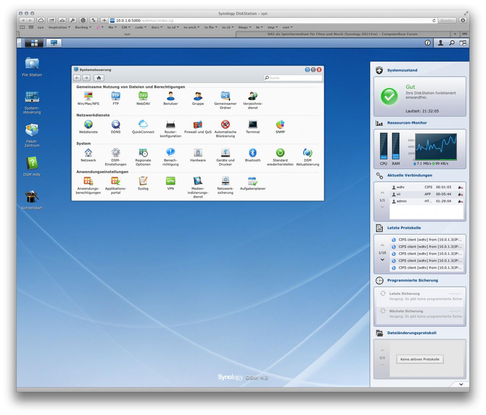Viewport: 486px width, 415px height.
Task: Focus the Suche search field
Action: click(293, 78)
